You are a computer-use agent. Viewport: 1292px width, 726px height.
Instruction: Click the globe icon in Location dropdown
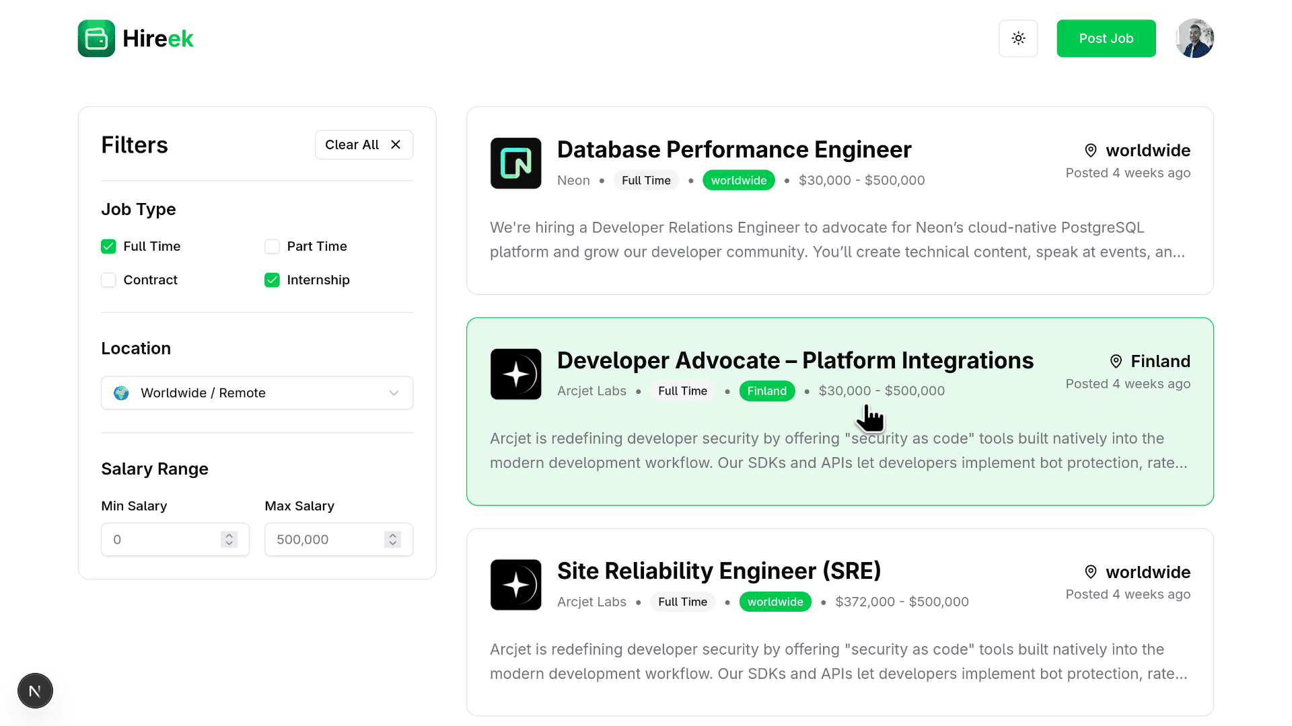coord(121,393)
